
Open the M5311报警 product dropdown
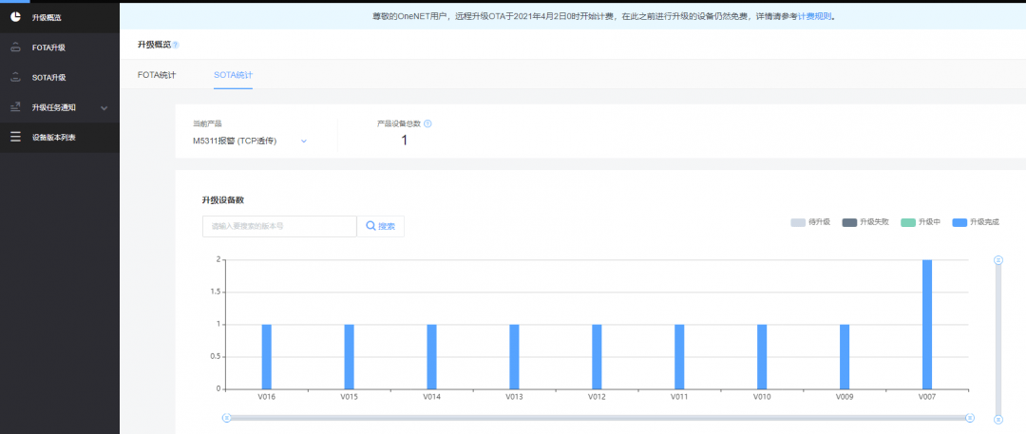point(250,141)
